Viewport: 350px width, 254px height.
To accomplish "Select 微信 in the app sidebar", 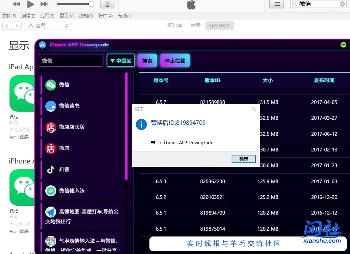I will pos(65,84).
